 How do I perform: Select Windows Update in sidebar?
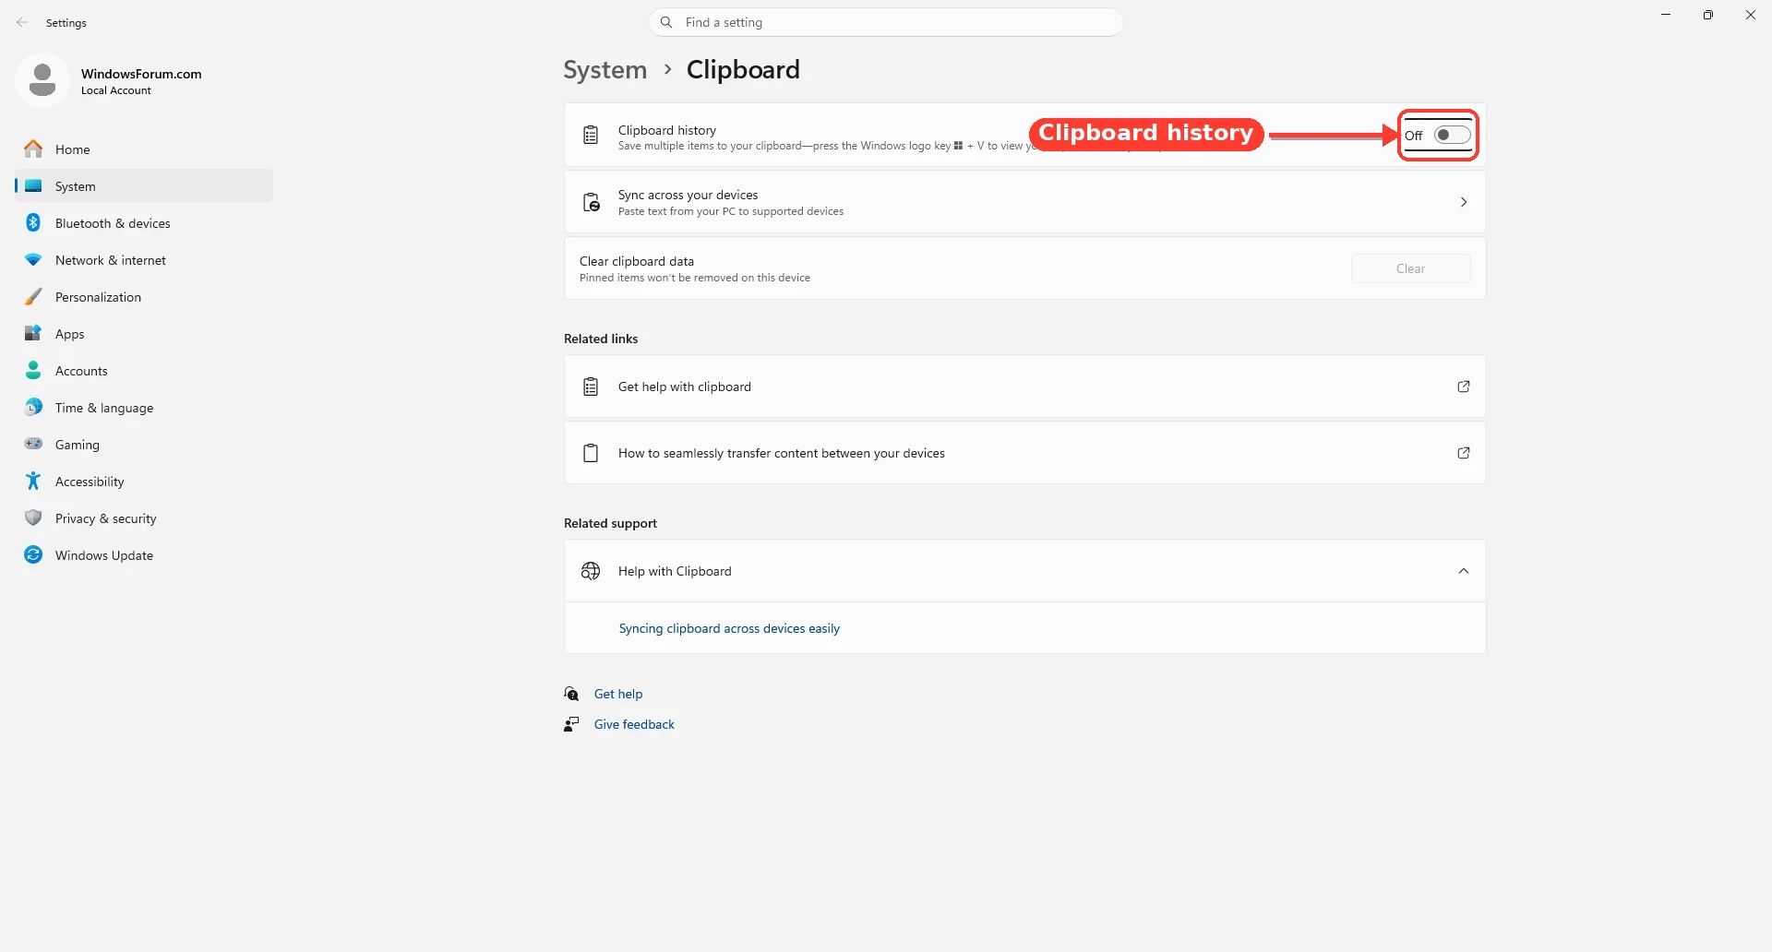point(144,554)
